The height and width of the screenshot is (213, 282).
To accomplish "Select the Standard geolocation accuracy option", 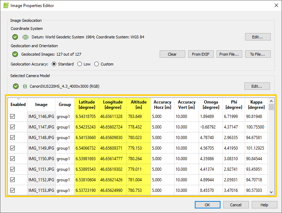I will point(54,64).
